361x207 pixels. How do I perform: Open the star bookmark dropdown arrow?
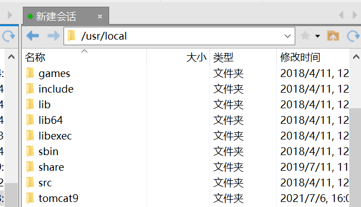[318, 36]
